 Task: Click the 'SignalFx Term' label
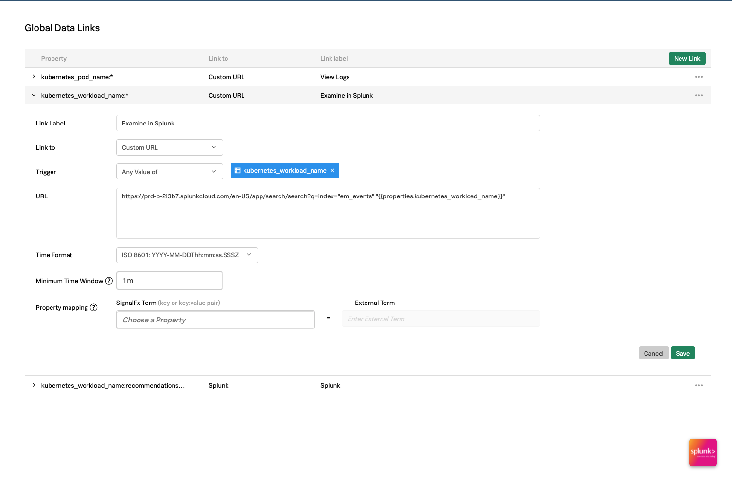point(136,303)
